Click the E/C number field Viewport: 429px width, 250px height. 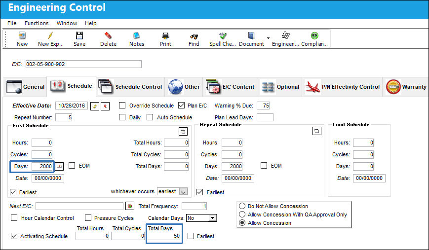click(83, 64)
